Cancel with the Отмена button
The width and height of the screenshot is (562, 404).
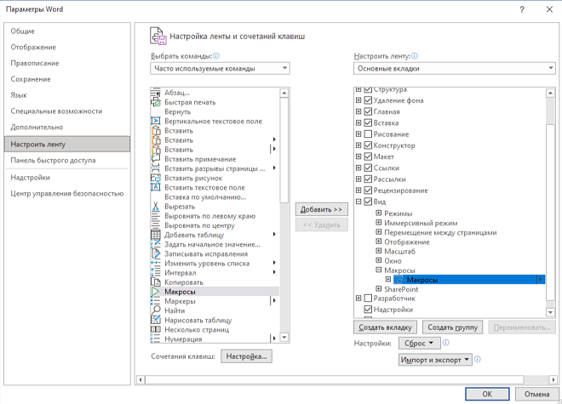point(536,394)
